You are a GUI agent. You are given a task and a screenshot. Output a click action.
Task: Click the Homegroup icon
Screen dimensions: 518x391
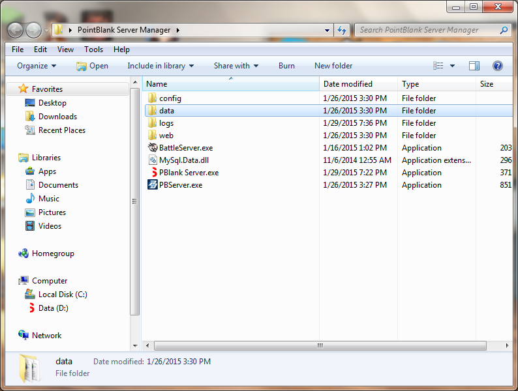pos(23,253)
